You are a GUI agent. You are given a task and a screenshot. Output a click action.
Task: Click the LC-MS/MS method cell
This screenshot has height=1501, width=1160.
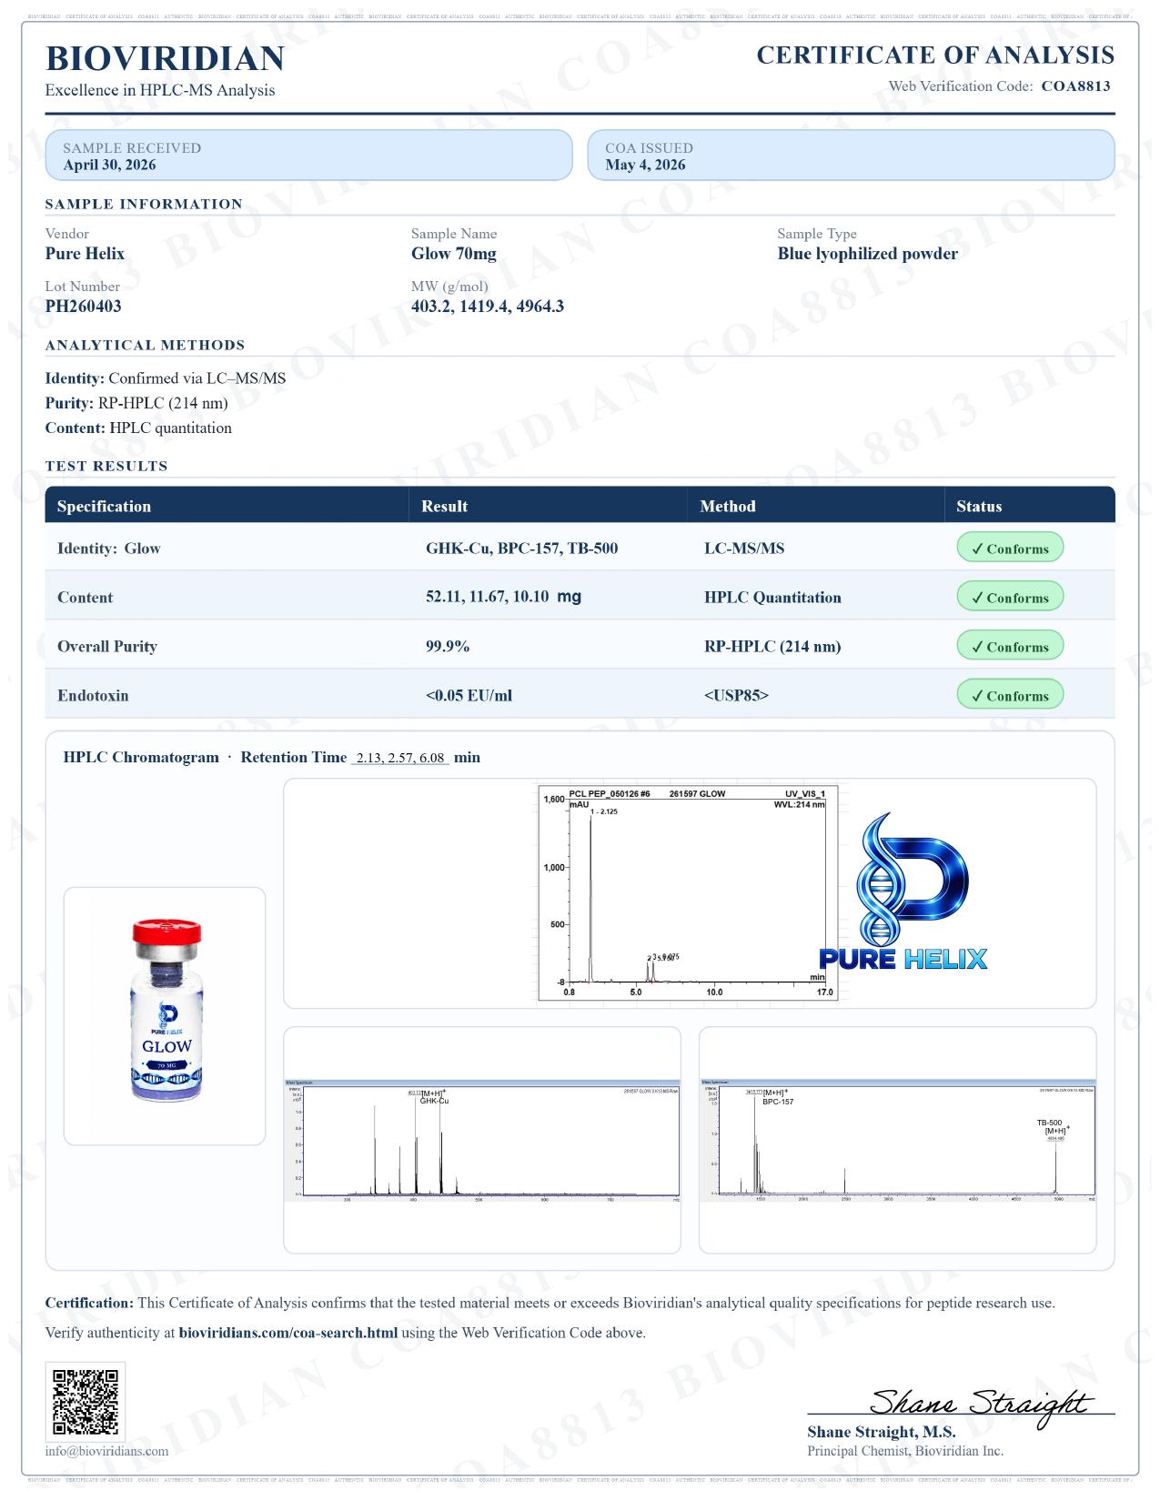pyautogui.click(x=744, y=548)
